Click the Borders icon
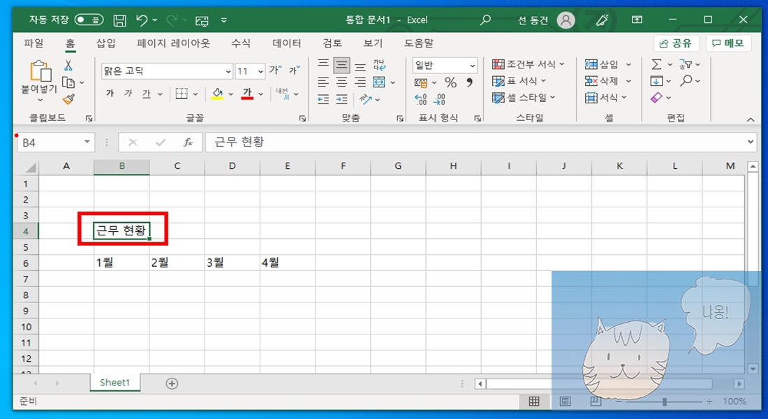Viewport: 768px width, 419px height. tap(182, 94)
